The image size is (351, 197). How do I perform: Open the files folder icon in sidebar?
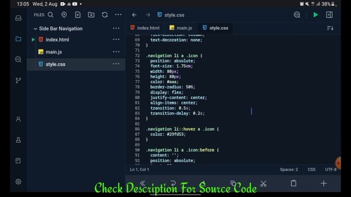pyautogui.click(x=18, y=39)
